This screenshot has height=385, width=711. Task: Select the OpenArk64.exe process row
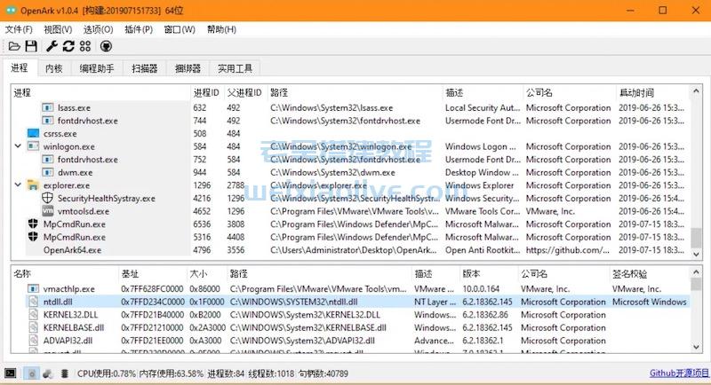(350, 250)
